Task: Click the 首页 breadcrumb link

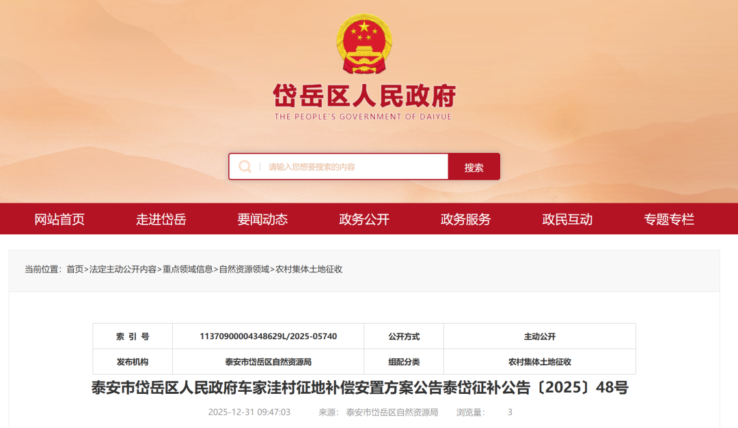Action: (x=74, y=270)
